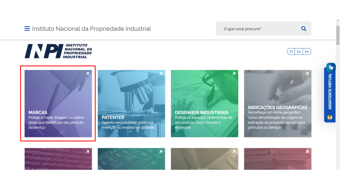Viewport: 340px width, 191px height.
Task: Click the arrow icon on the Patentes tile
Action: [161, 74]
